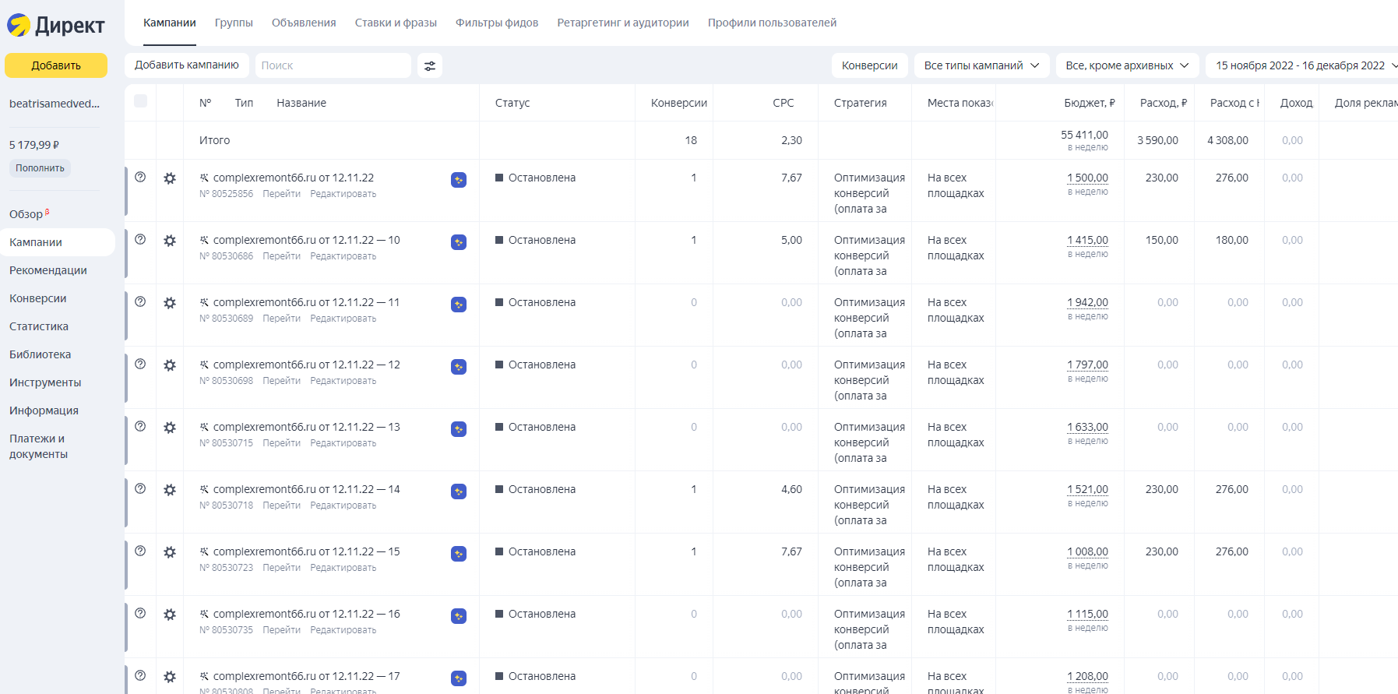Focus the 'Поиск' search field
Viewport: 1398px width, 694px height.
[333, 66]
